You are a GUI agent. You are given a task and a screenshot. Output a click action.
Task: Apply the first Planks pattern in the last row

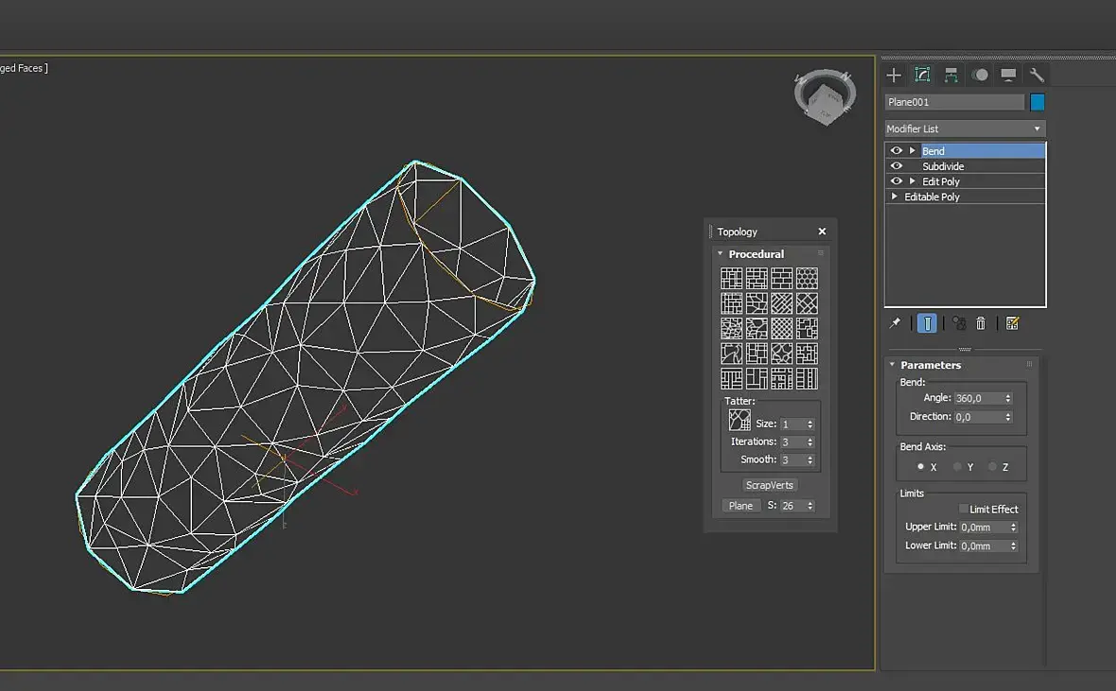731,379
